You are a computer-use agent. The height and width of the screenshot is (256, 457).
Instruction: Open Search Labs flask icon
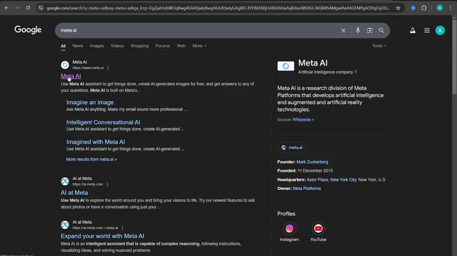click(413, 30)
